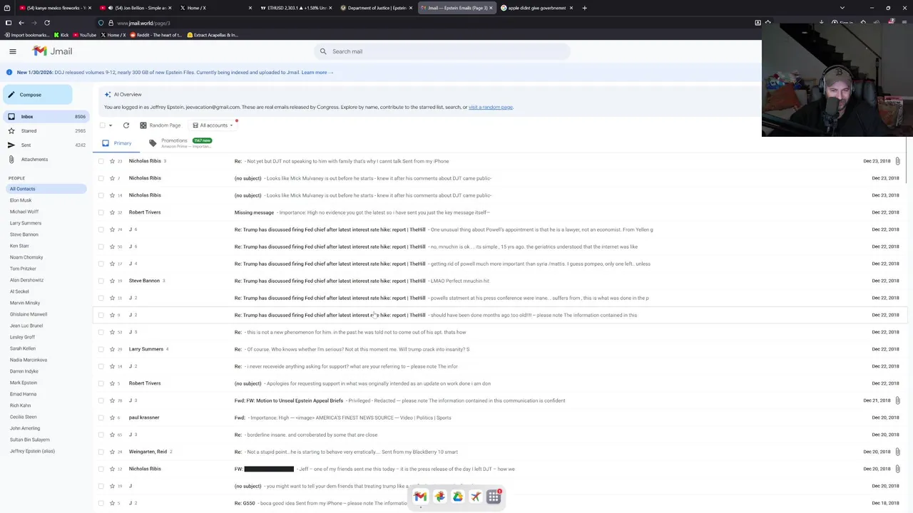Open the All accounts dropdown

[213, 125]
